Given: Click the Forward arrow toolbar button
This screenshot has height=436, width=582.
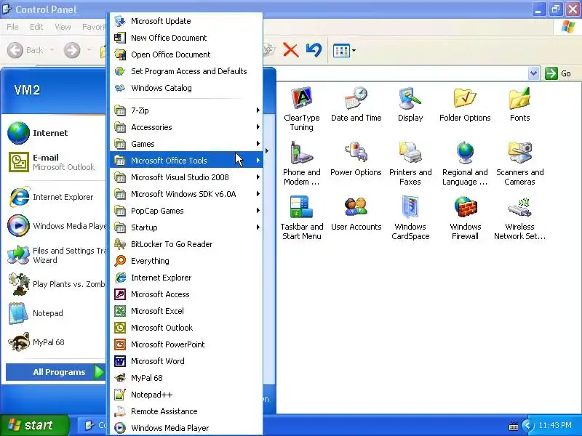Looking at the screenshot, I should point(72,50).
